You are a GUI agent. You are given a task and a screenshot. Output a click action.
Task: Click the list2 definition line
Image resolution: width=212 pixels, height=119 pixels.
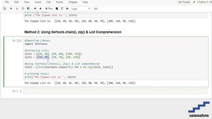52,57
